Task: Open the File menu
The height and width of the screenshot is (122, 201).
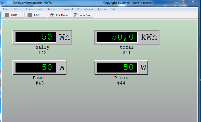Action: pos(5,9)
